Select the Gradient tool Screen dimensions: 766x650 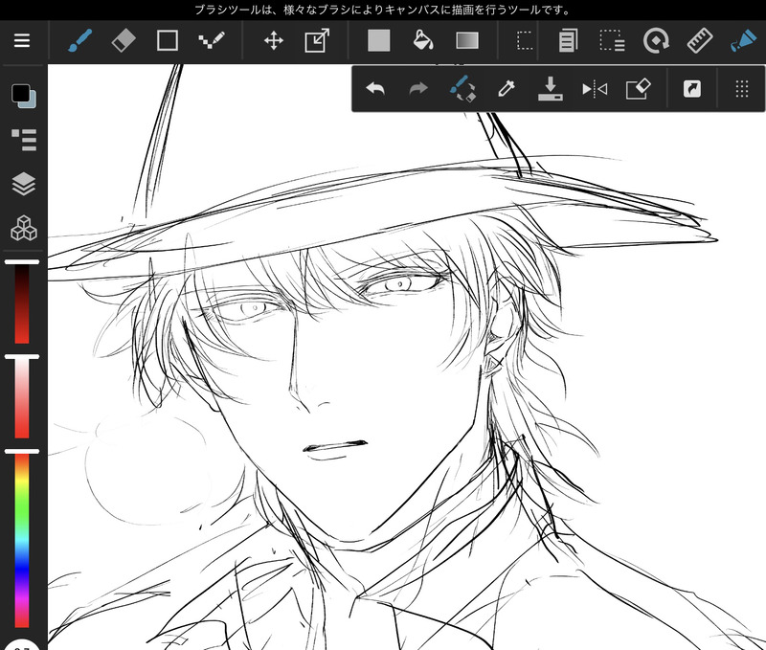coord(467,40)
